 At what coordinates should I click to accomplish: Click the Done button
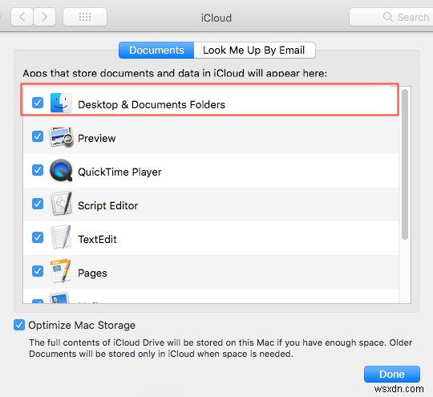pos(392,374)
